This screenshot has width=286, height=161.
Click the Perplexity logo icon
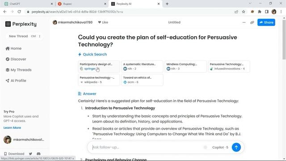pyautogui.click(x=8, y=24)
